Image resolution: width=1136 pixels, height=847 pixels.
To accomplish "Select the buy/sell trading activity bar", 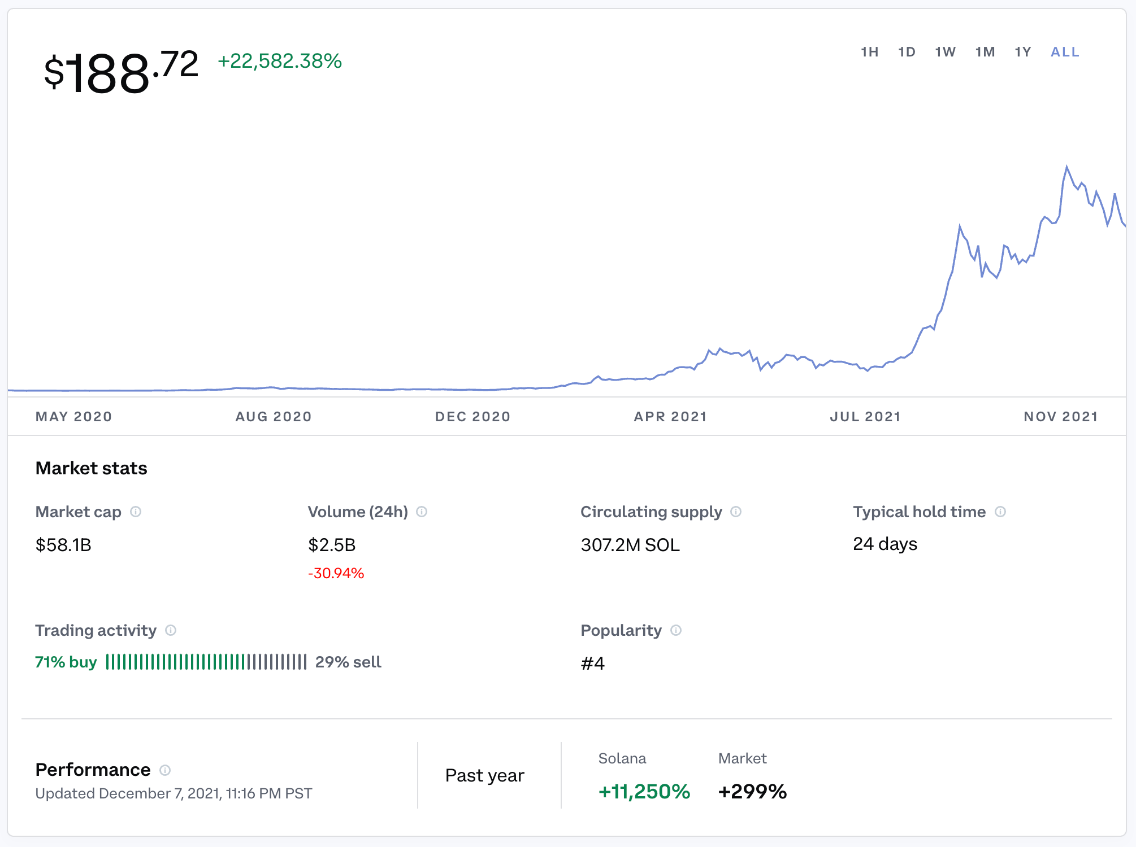I will pyautogui.click(x=206, y=662).
